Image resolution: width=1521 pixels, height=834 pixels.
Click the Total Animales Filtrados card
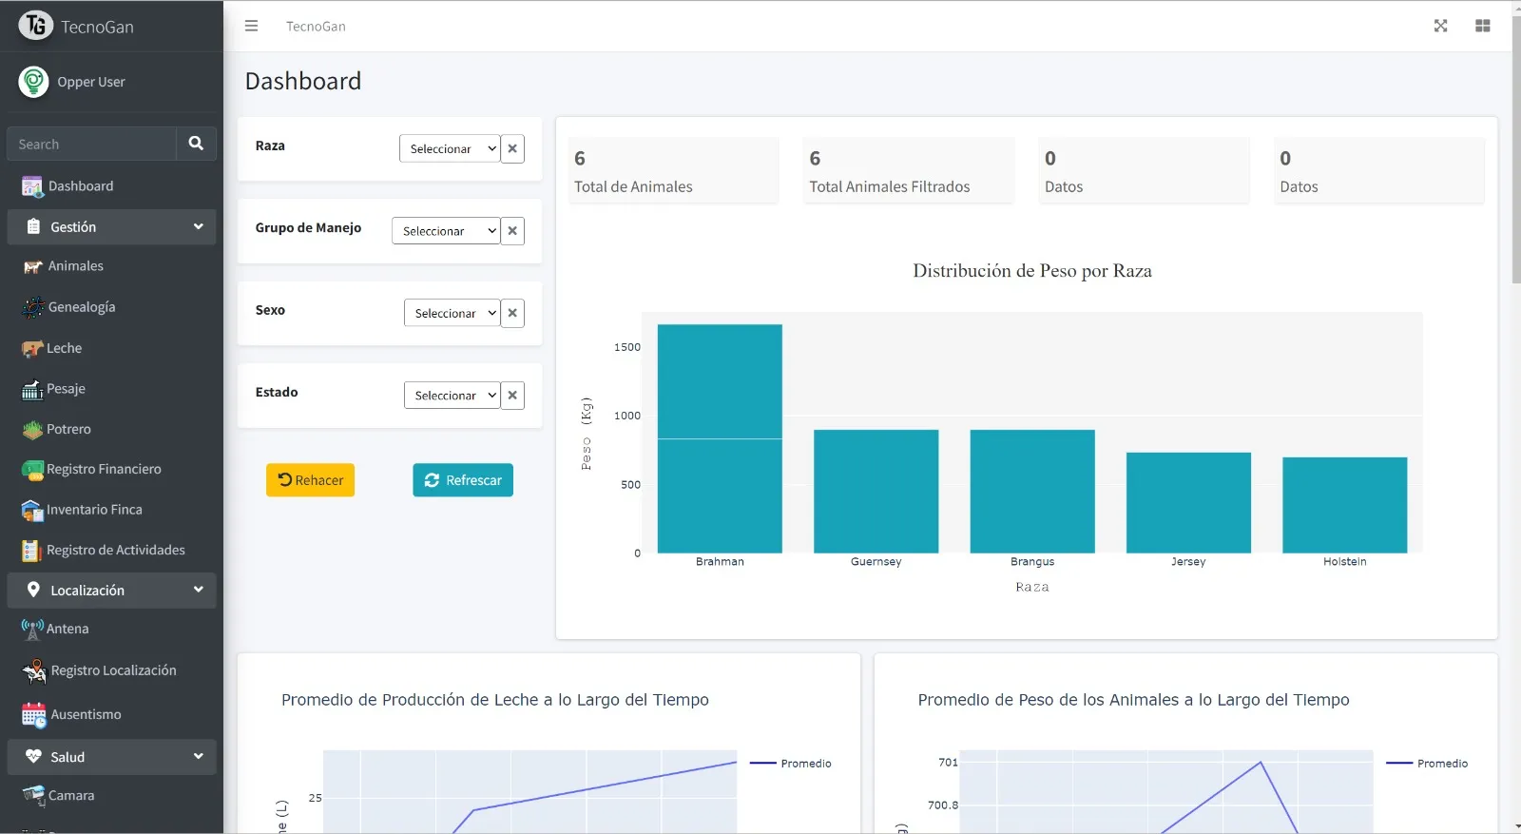(908, 170)
